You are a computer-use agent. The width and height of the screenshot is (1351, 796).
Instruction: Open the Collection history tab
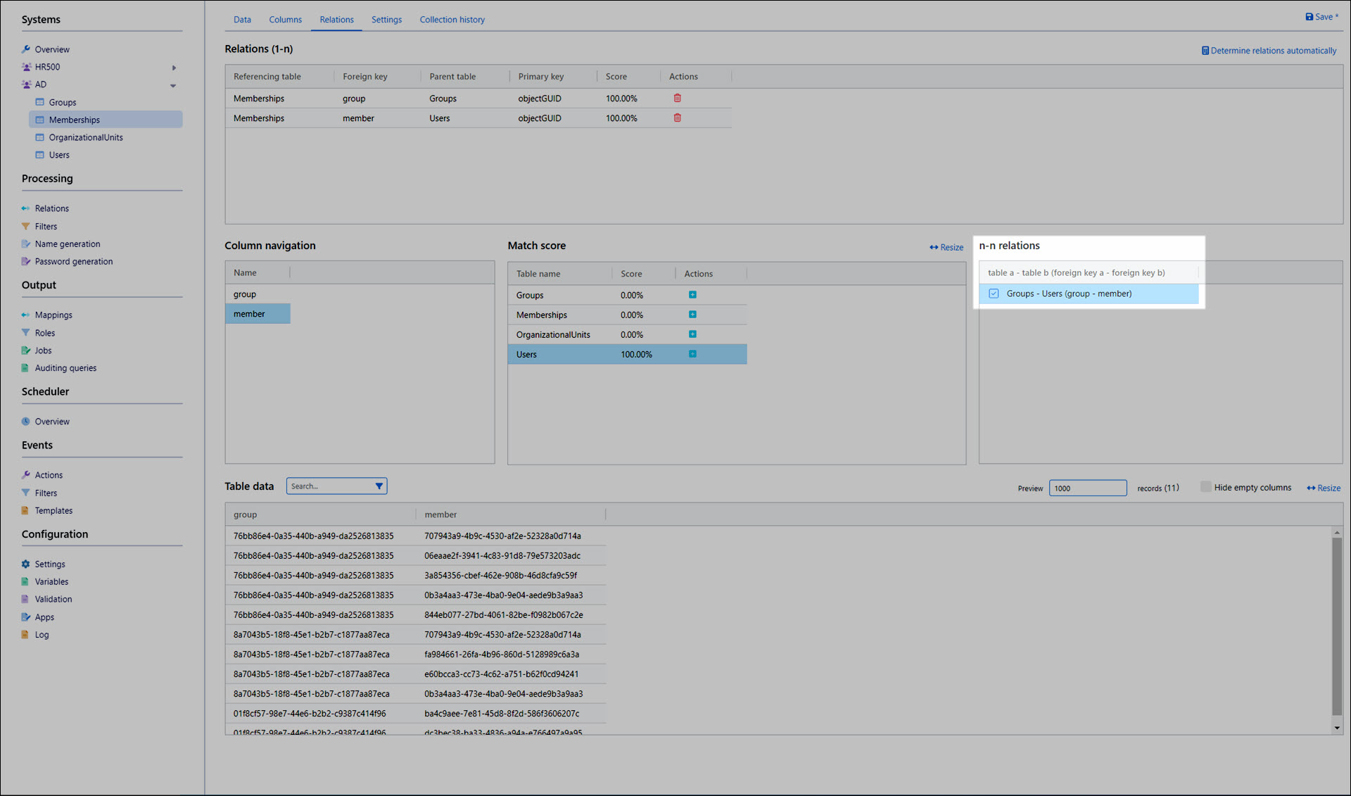coord(452,20)
